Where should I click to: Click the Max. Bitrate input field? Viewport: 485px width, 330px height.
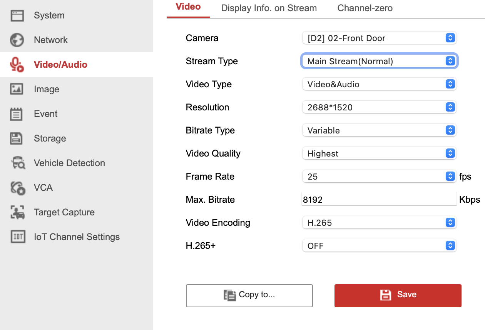(x=379, y=200)
